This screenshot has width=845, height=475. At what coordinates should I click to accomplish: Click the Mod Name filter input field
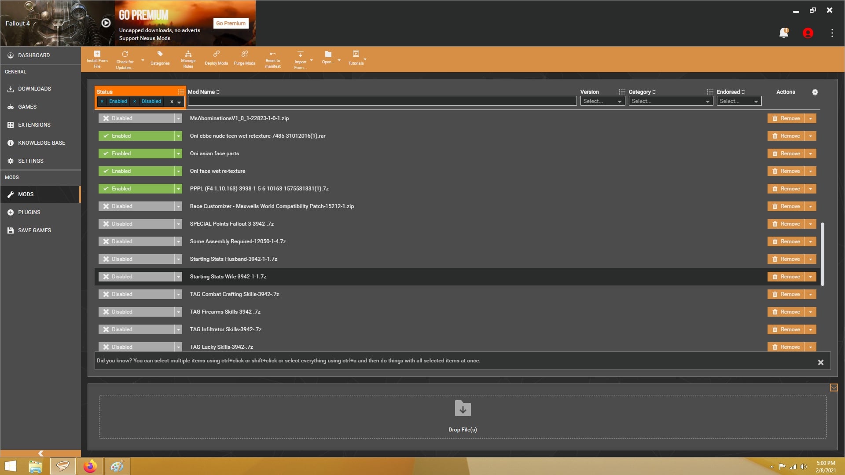click(382, 101)
